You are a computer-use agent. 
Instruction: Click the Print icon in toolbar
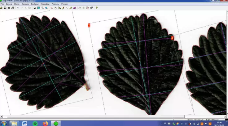tap(12, 8)
